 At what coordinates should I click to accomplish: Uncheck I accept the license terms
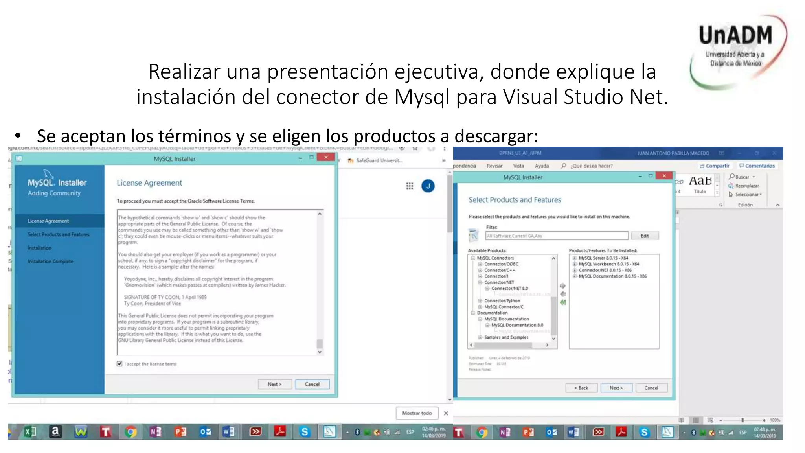point(119,364)
